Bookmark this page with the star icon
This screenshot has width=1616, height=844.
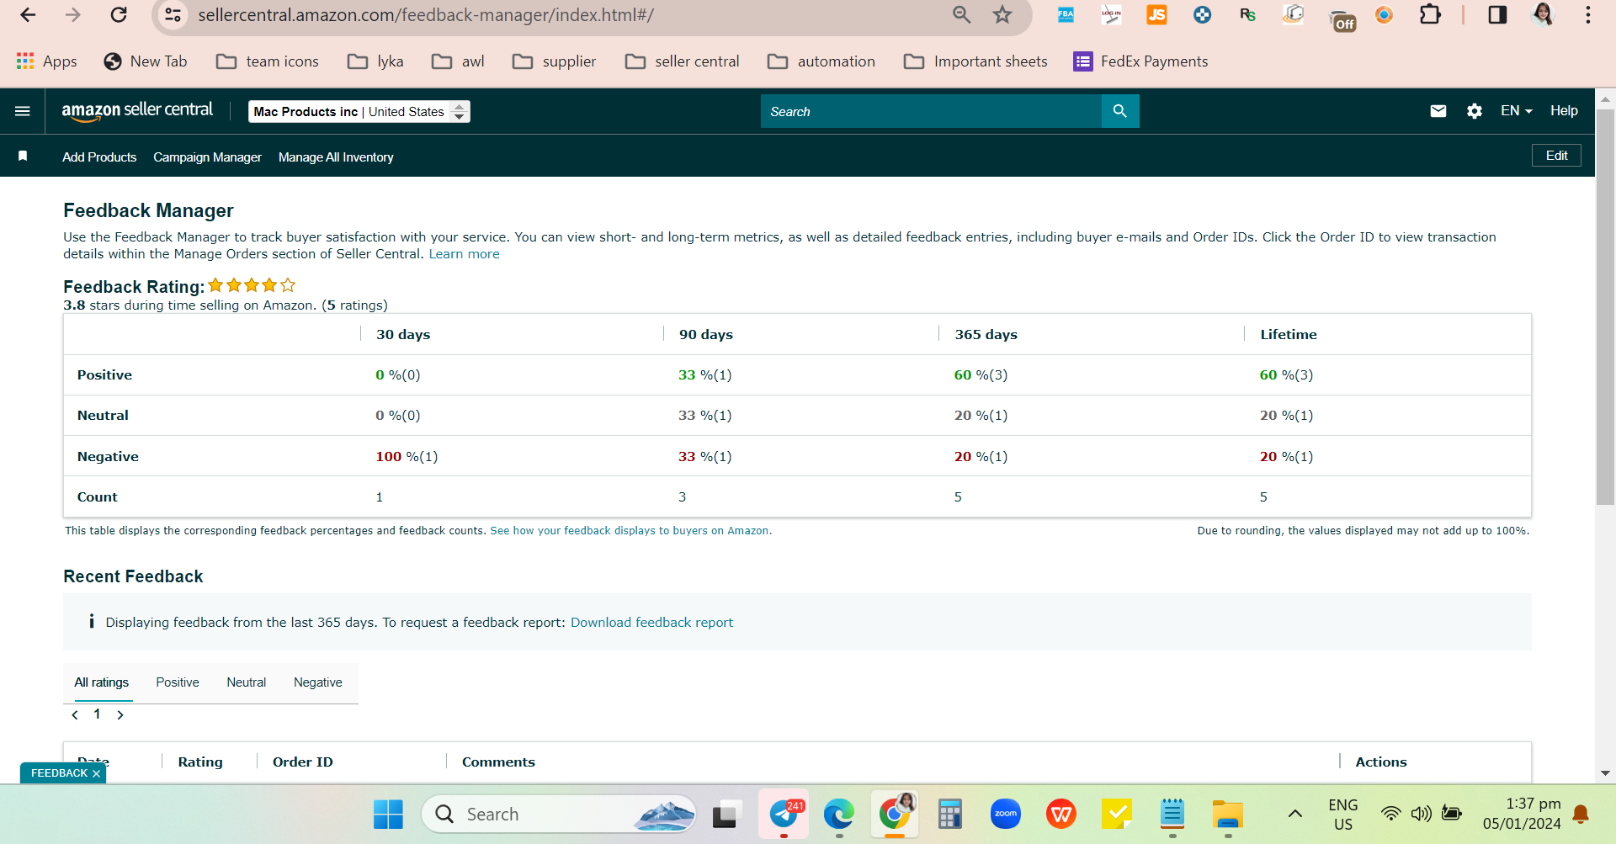(x=1002, y=15)
